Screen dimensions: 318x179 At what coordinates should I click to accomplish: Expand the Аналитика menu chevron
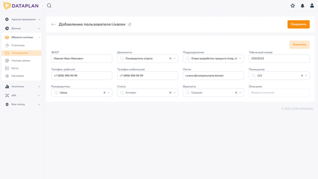(39, 87)
